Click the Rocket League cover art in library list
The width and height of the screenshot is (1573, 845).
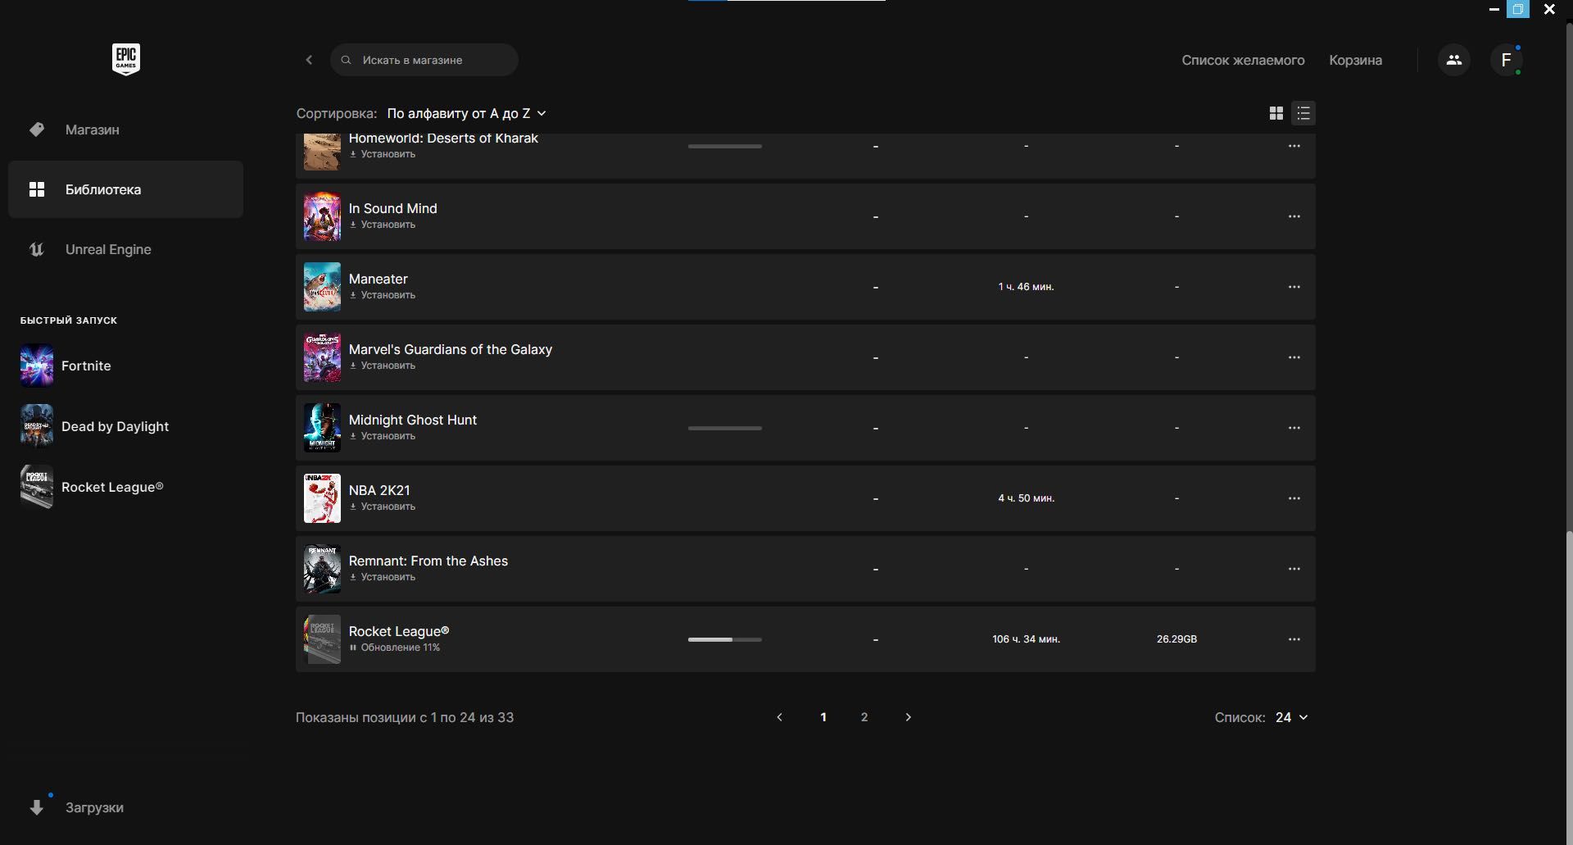click(322, 639)
